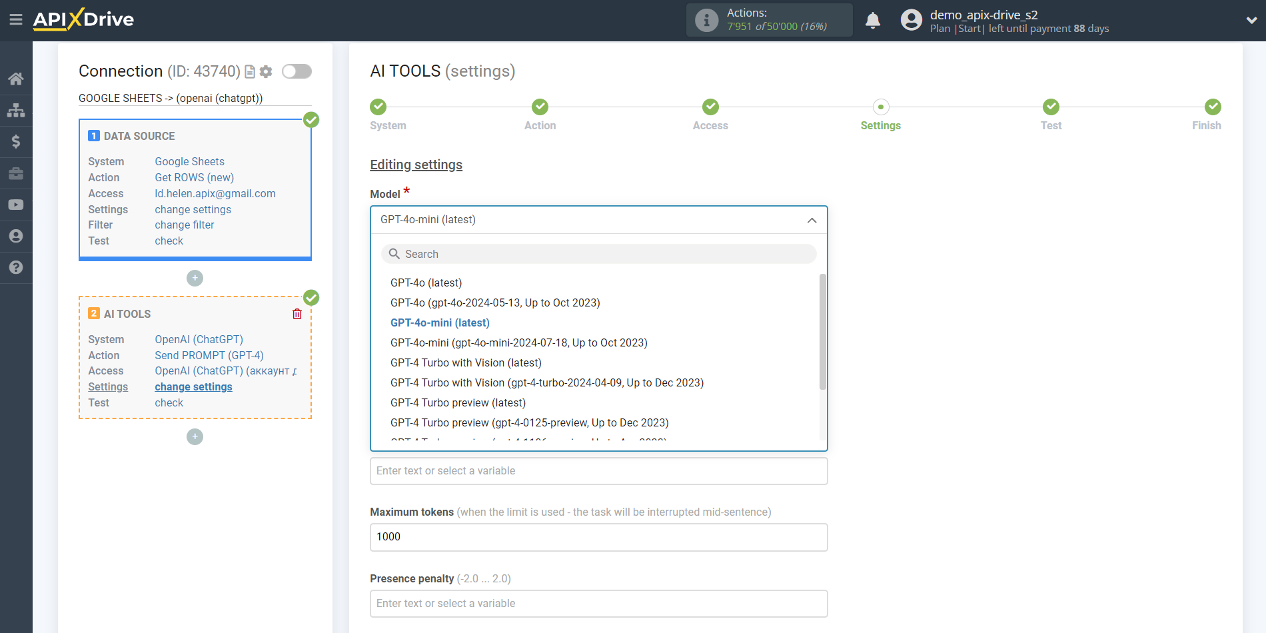The height and width of the screenshot is (633, 1266).
Task: Open the briefcase sidebar icon
Action: 16,173
